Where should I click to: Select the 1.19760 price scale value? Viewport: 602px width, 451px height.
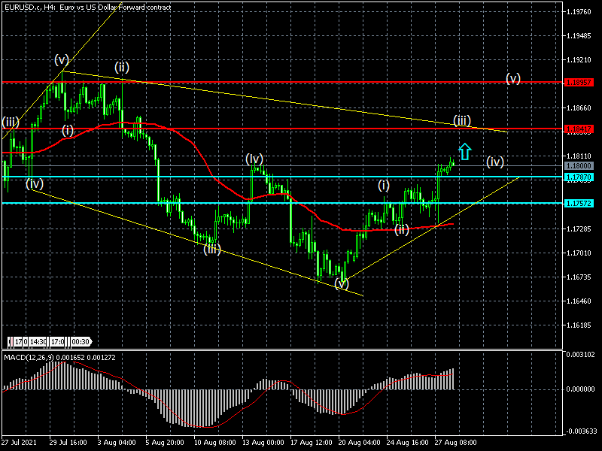click(579, 12)
